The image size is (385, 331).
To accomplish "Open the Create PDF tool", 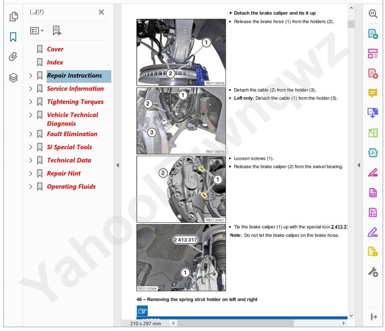I will pos(373,73).
